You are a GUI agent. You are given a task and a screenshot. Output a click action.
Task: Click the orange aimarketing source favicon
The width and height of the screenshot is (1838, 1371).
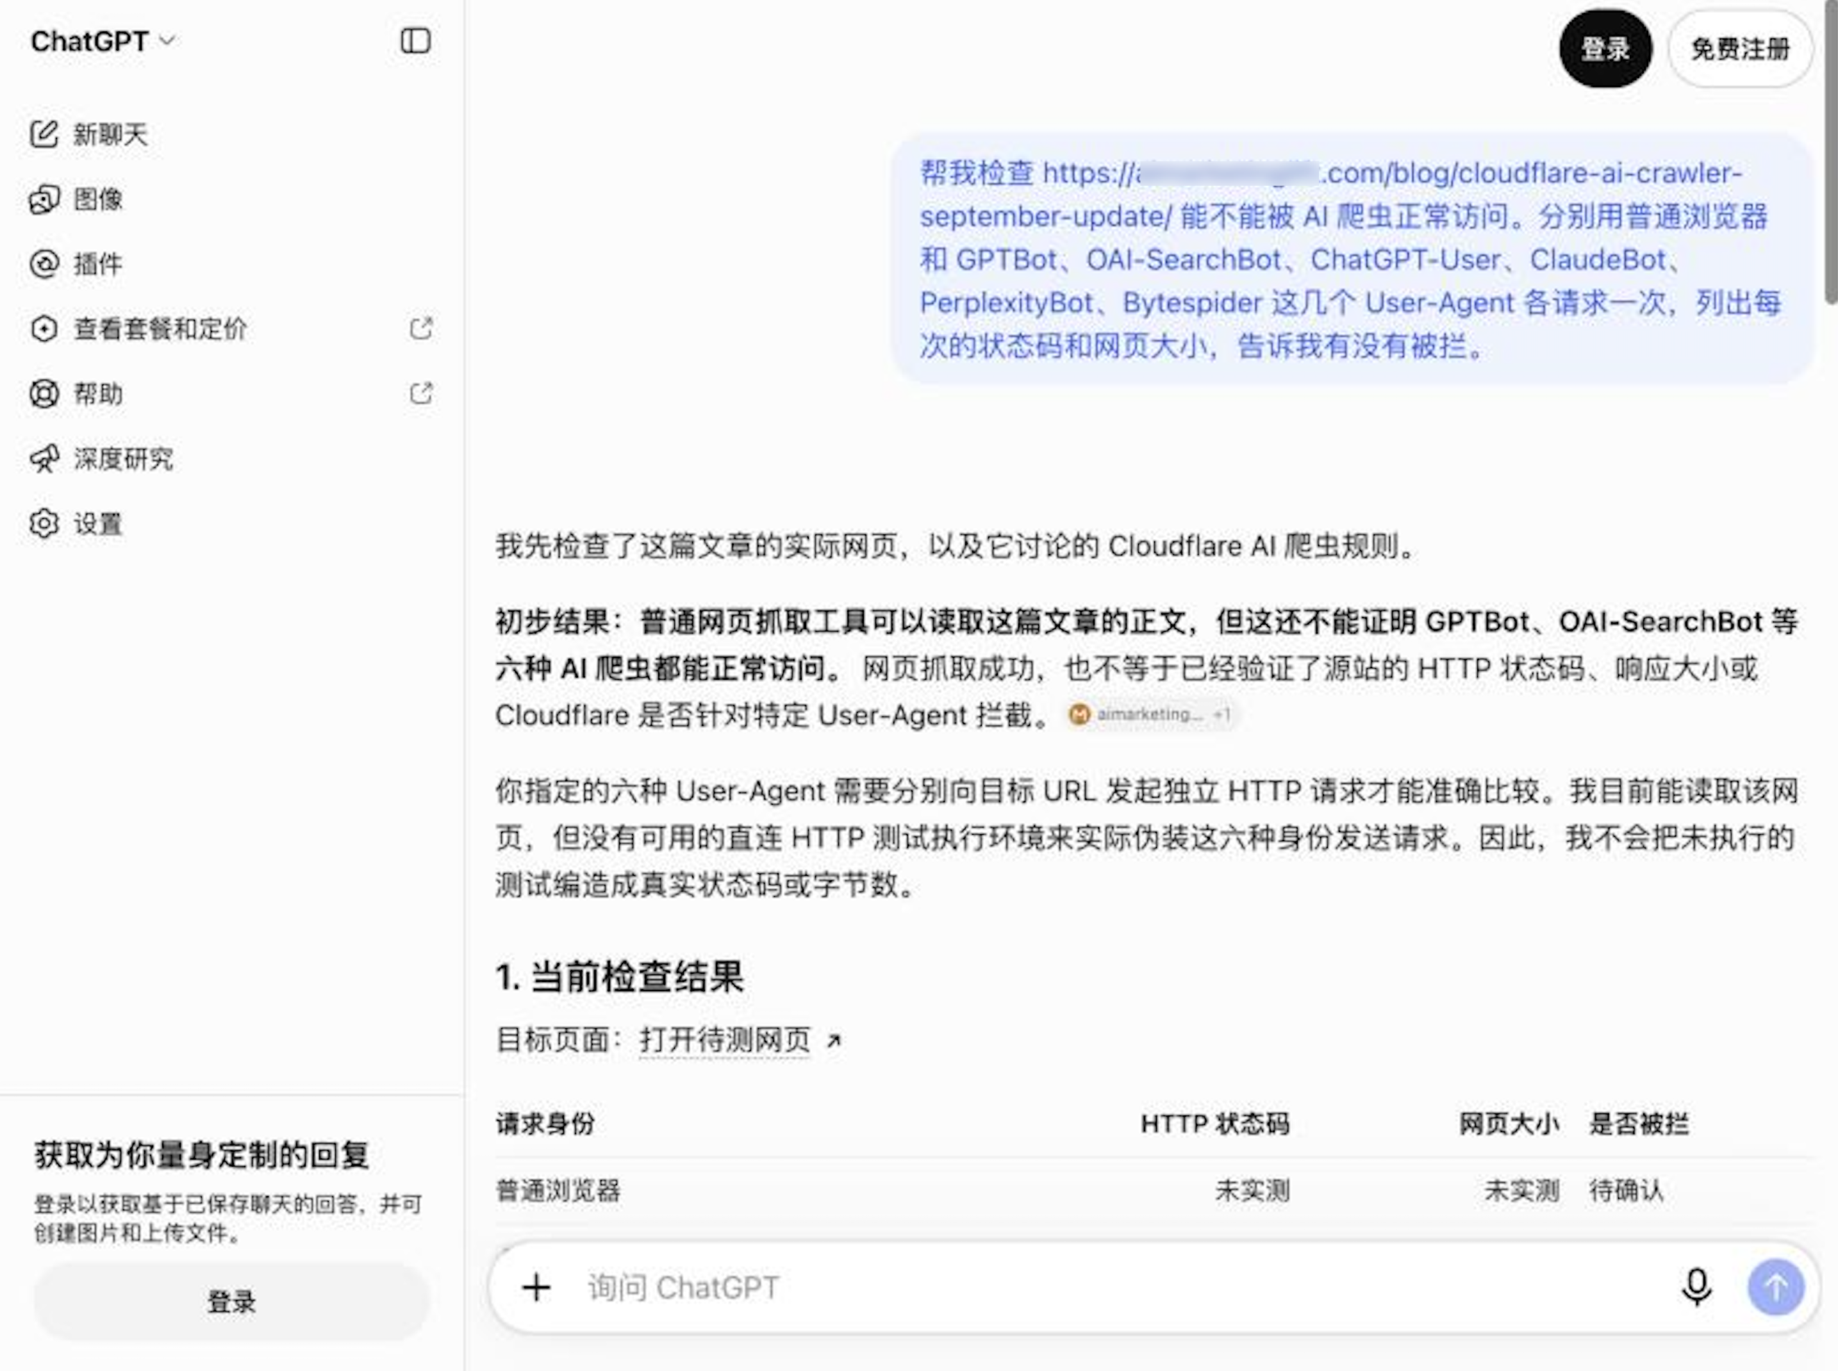1079,714
